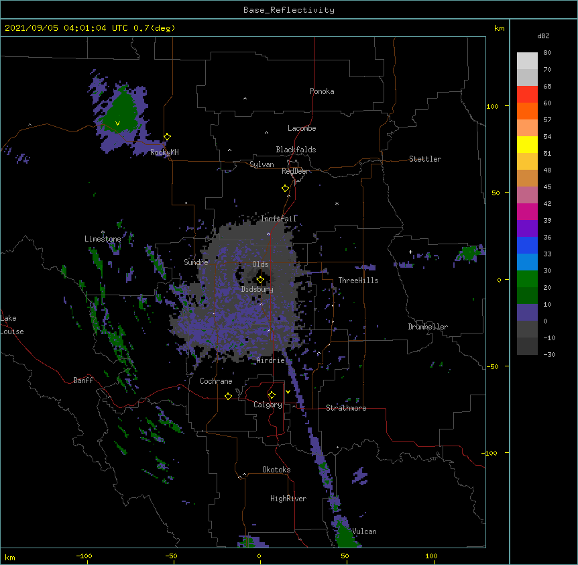The height and width of the screenshot is (565, 578).
Task: Click the -50 tick label on vertical axis
Action: pos(492,366)
